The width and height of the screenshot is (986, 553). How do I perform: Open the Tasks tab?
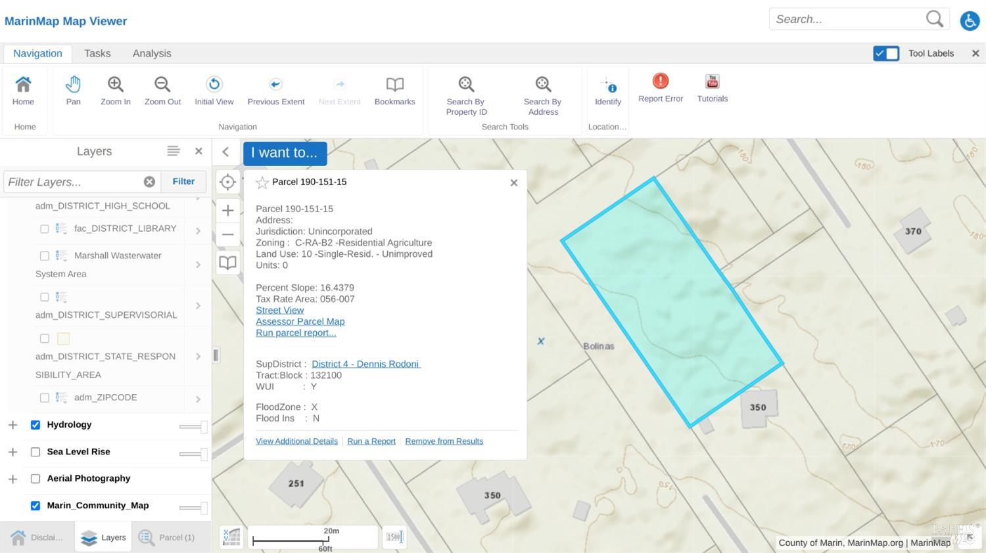pos(97,53)
